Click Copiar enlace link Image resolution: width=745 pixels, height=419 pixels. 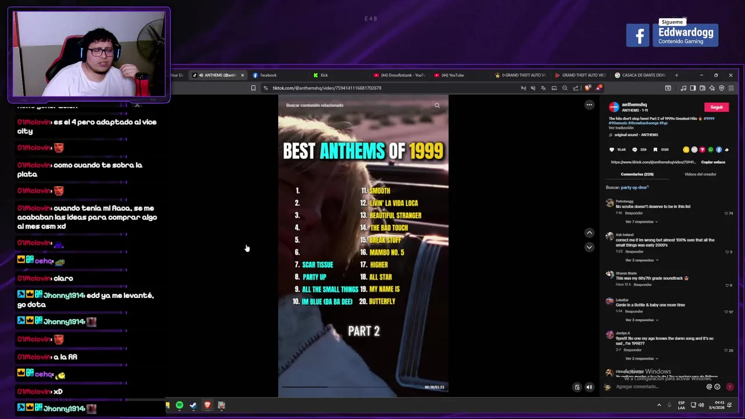coord(713,162)
